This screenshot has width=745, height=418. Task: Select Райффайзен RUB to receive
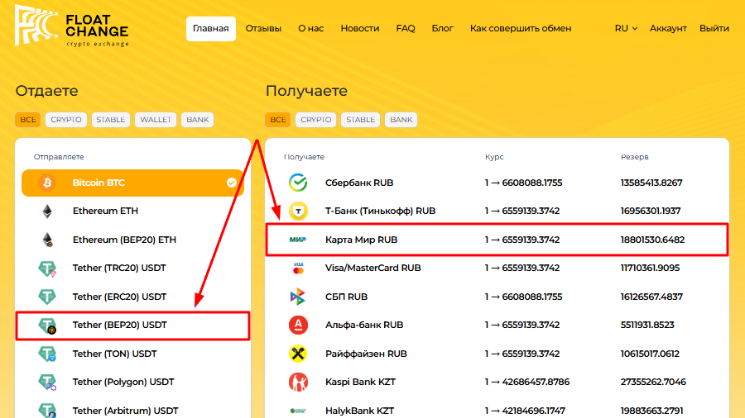click(497, 354)
